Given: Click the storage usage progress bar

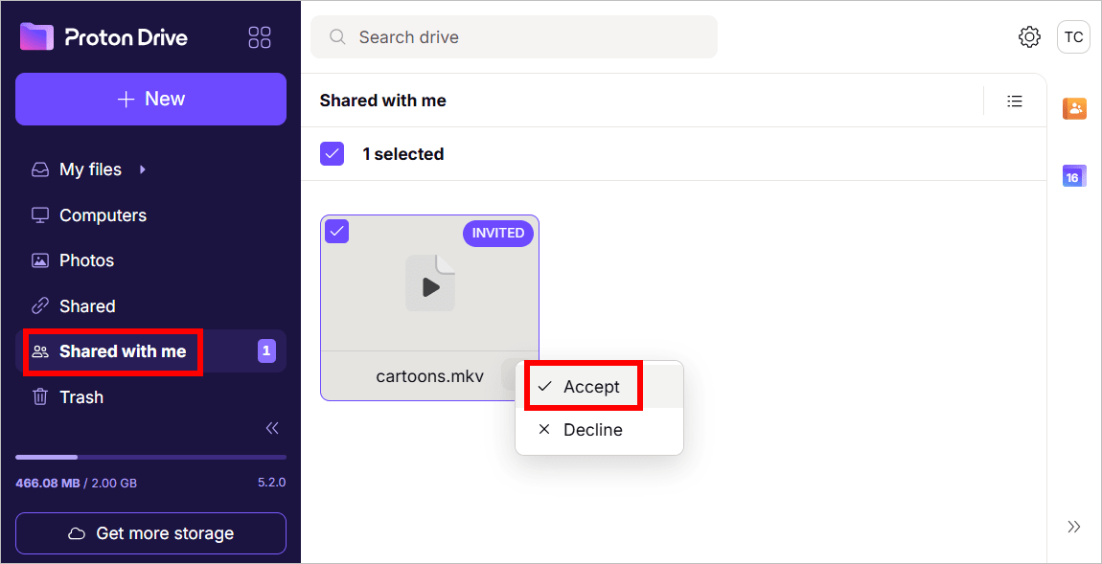Looking at the screenshot, I should pos(150,458).
